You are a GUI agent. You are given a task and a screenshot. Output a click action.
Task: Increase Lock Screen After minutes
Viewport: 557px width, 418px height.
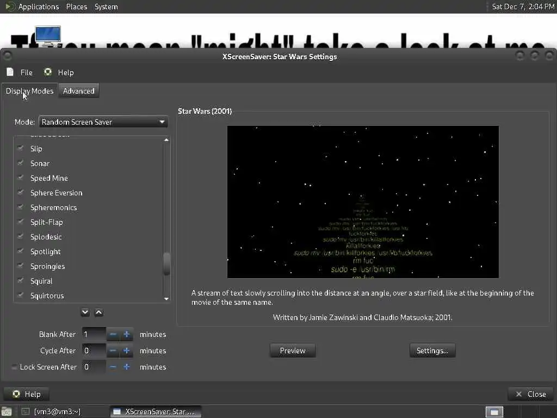(126, 367)
